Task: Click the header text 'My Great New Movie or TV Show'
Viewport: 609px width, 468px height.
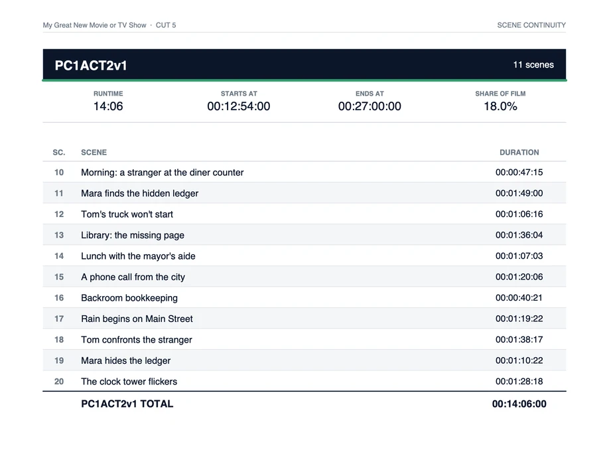Action: (x=94, y=25)
